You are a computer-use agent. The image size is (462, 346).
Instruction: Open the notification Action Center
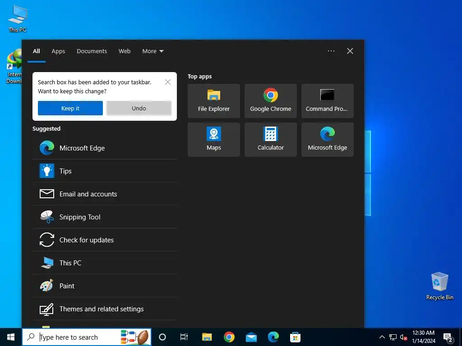(448, 337)
